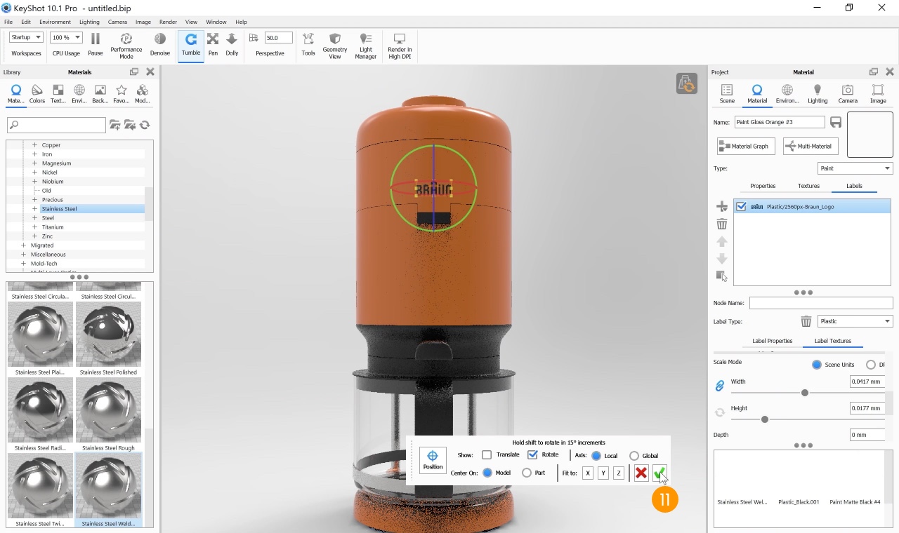Switch to the Environment project tab

[787, 94]
